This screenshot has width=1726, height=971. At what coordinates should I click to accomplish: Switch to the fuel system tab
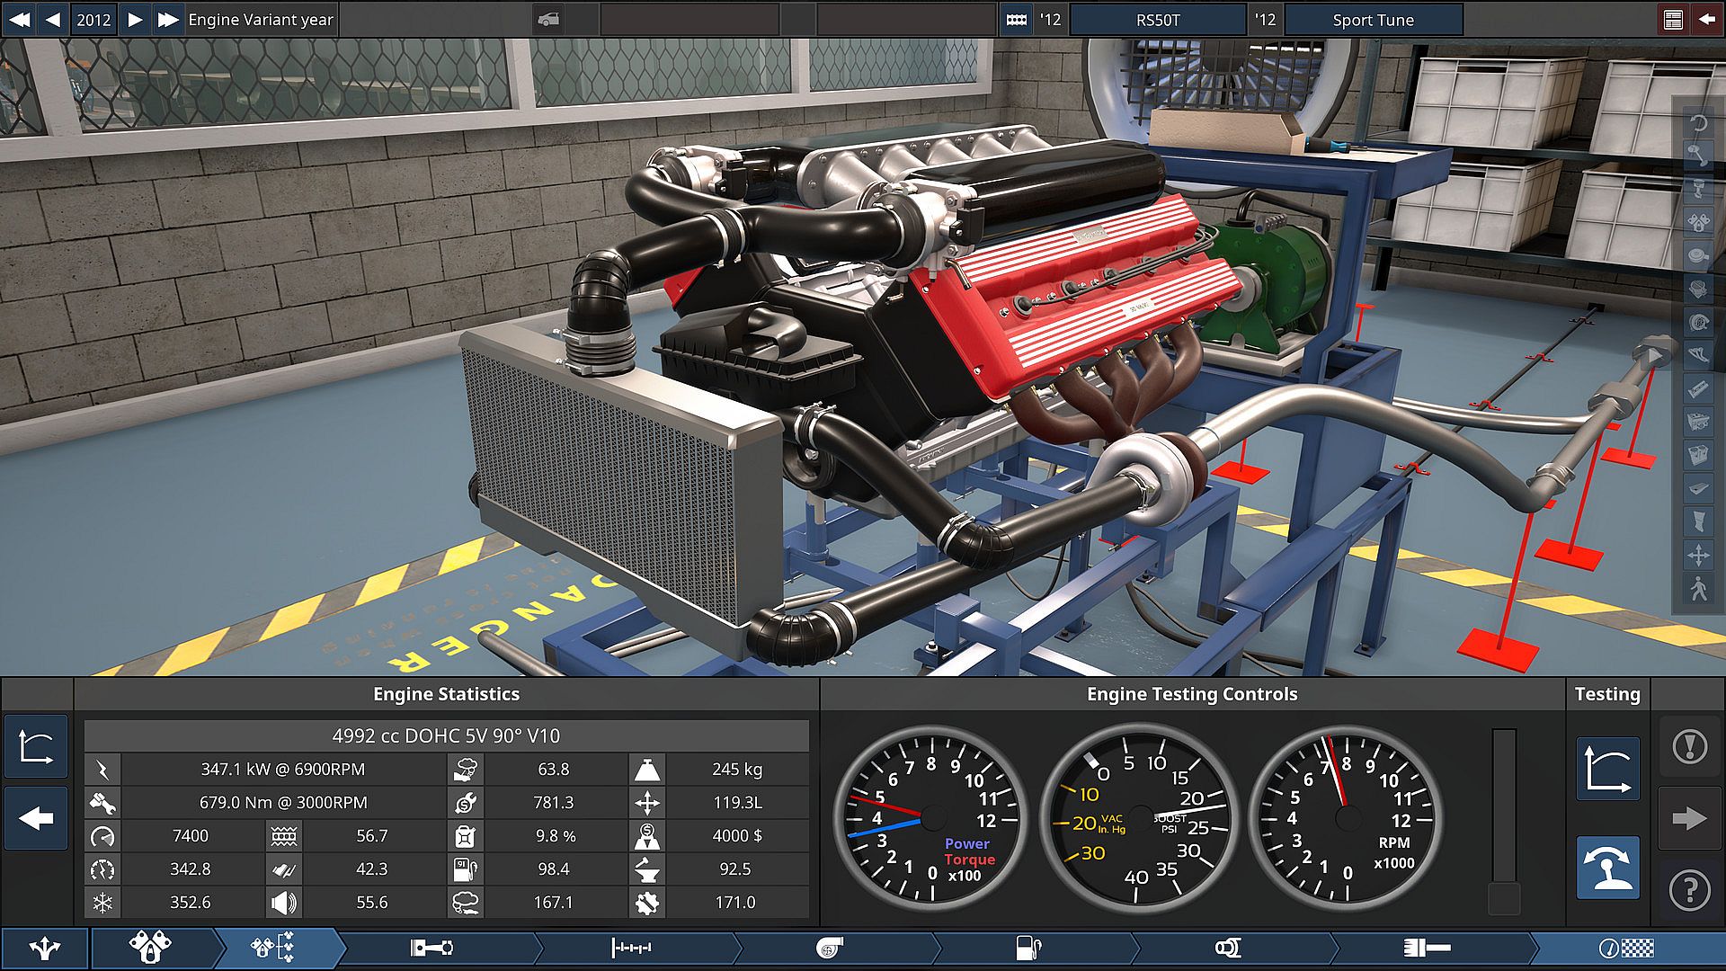pyautogui.click(x=1028, y=948)
